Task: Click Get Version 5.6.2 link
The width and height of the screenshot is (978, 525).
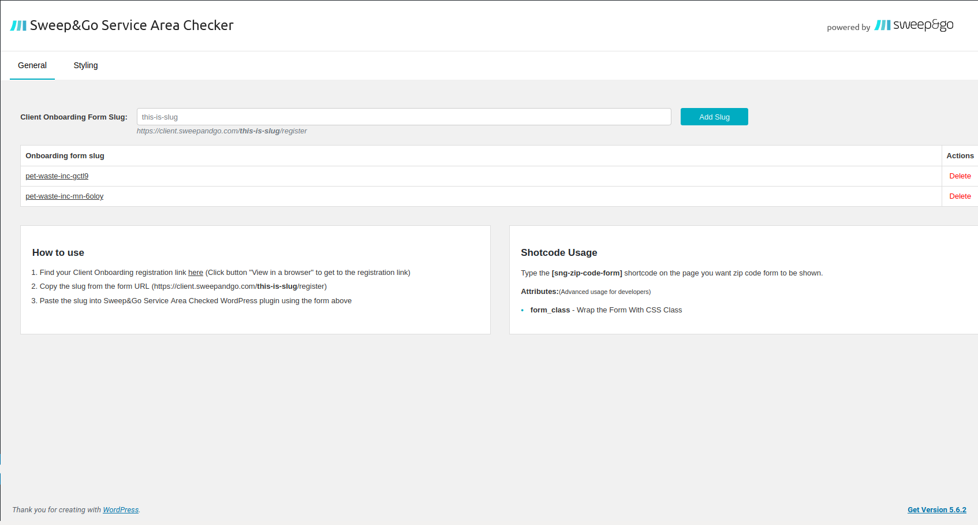Action: pos(937,510)
